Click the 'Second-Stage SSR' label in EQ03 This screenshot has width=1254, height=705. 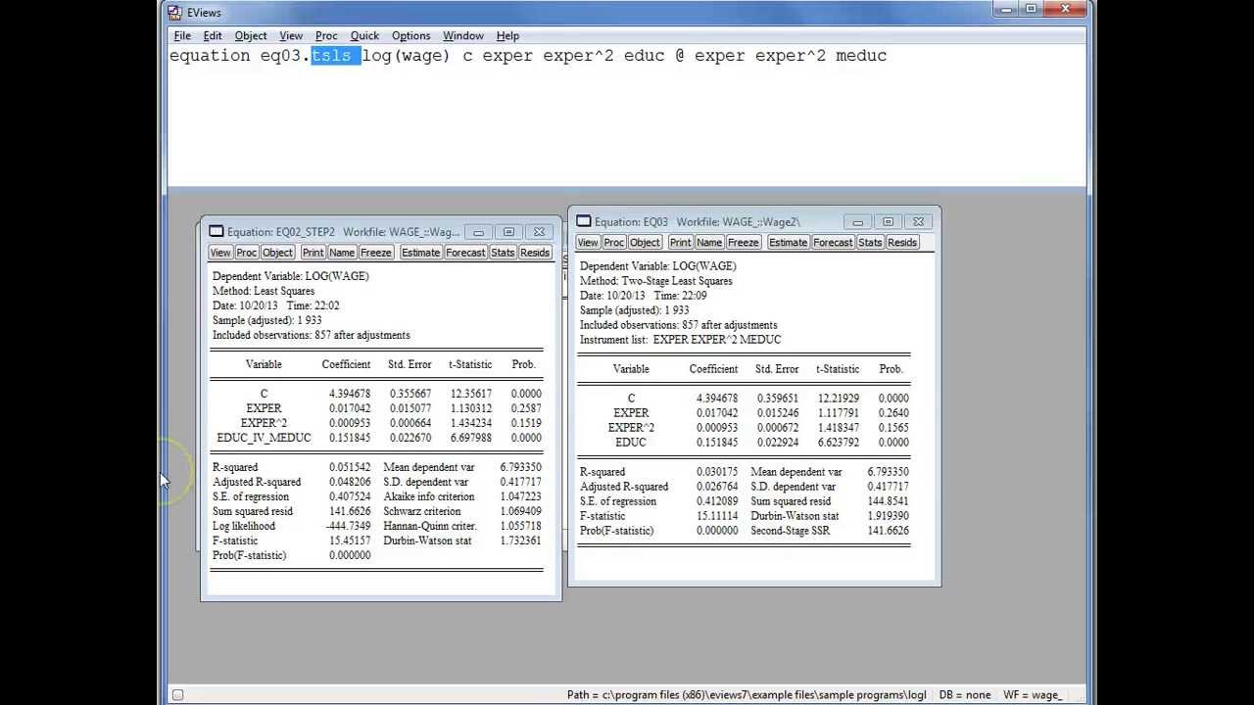pos(792,531)
